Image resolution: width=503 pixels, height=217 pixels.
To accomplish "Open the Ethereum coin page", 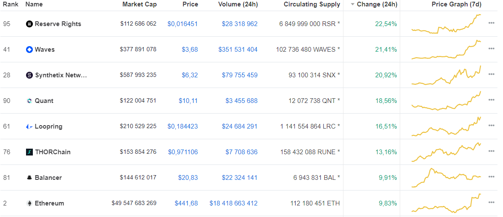I will pos(49,203).
